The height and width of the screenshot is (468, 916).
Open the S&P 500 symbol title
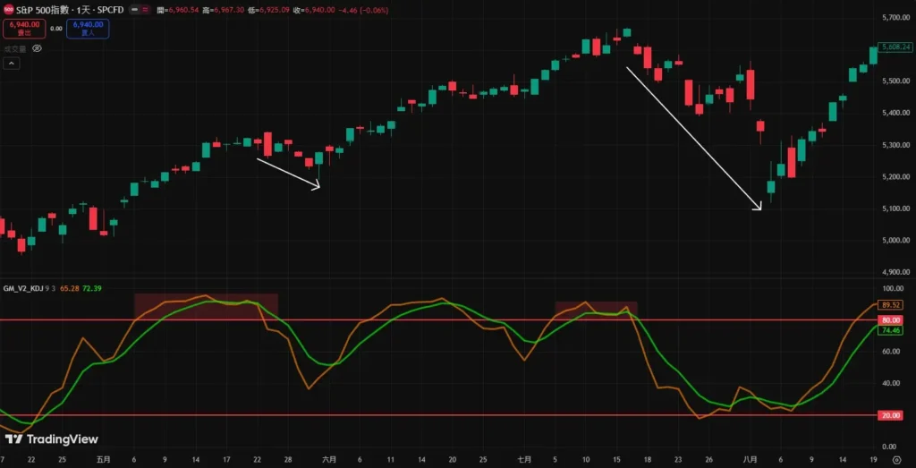[70, 8]
